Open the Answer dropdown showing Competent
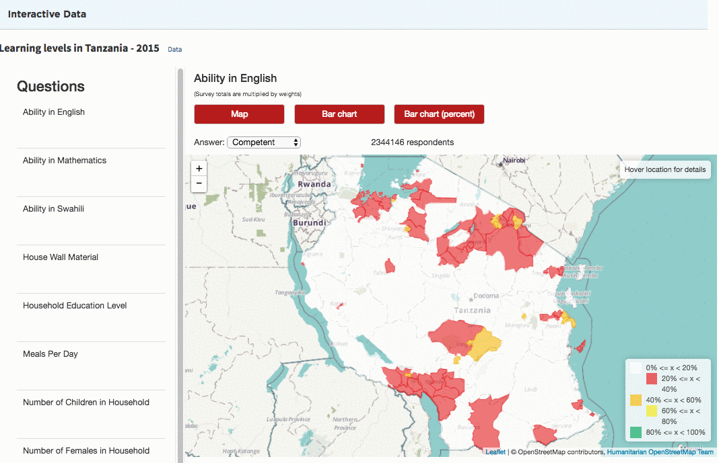Image resolution: width=719 pixels, height=463 pixels. point(264,142)
